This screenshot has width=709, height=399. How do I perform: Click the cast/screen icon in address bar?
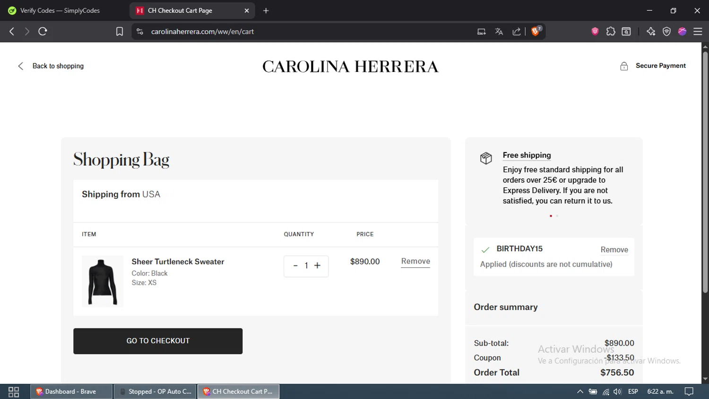482,32
